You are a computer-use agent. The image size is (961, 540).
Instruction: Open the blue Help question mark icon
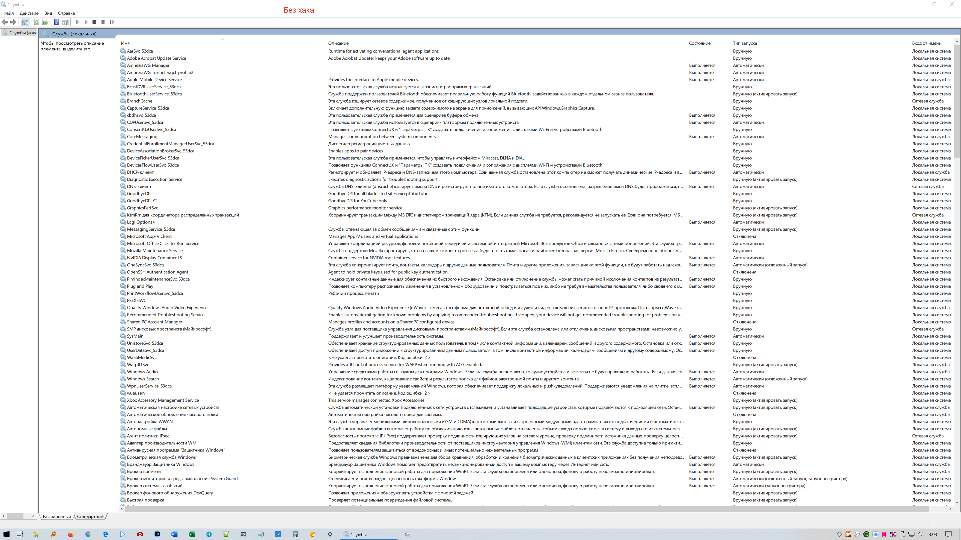56,22
